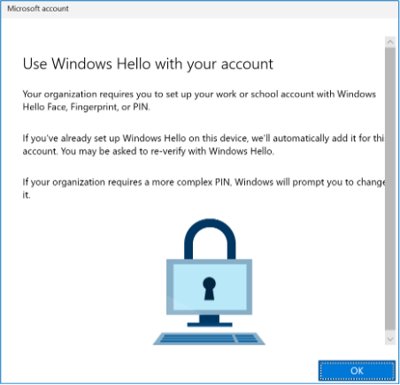Click the light blue monitor screen graphic
Viewport: 400px width, 385px height.
click(x=210, y=287)
